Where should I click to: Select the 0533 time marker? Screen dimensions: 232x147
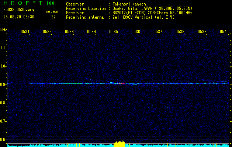pyautogui.click(x=69, y=32)
